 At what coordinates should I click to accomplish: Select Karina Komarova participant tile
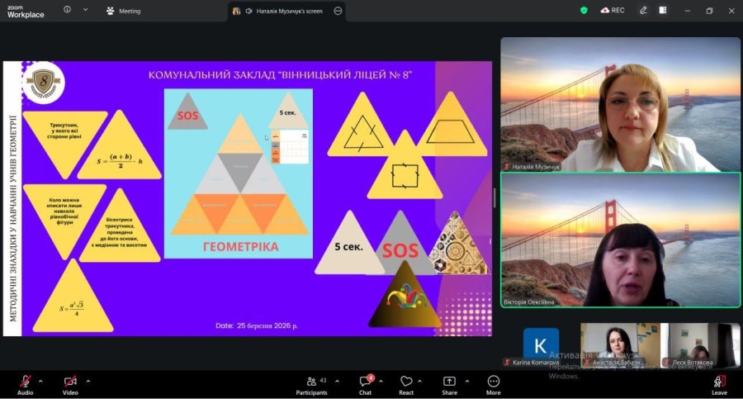[541, 345]
